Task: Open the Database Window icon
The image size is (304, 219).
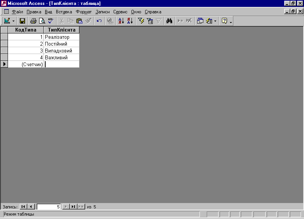Action: coord(200,21)
